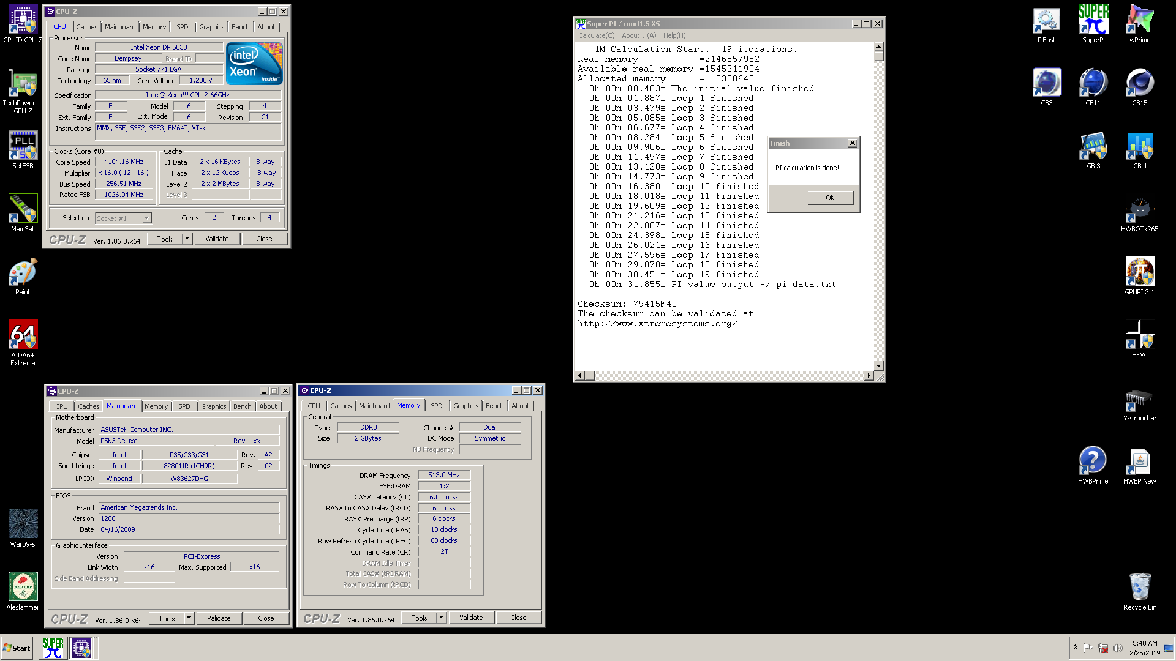This screenshot has width=1176, height=661.
Task: Click Super PI vertical scrollbar down arrow
Action: [879, 365]
